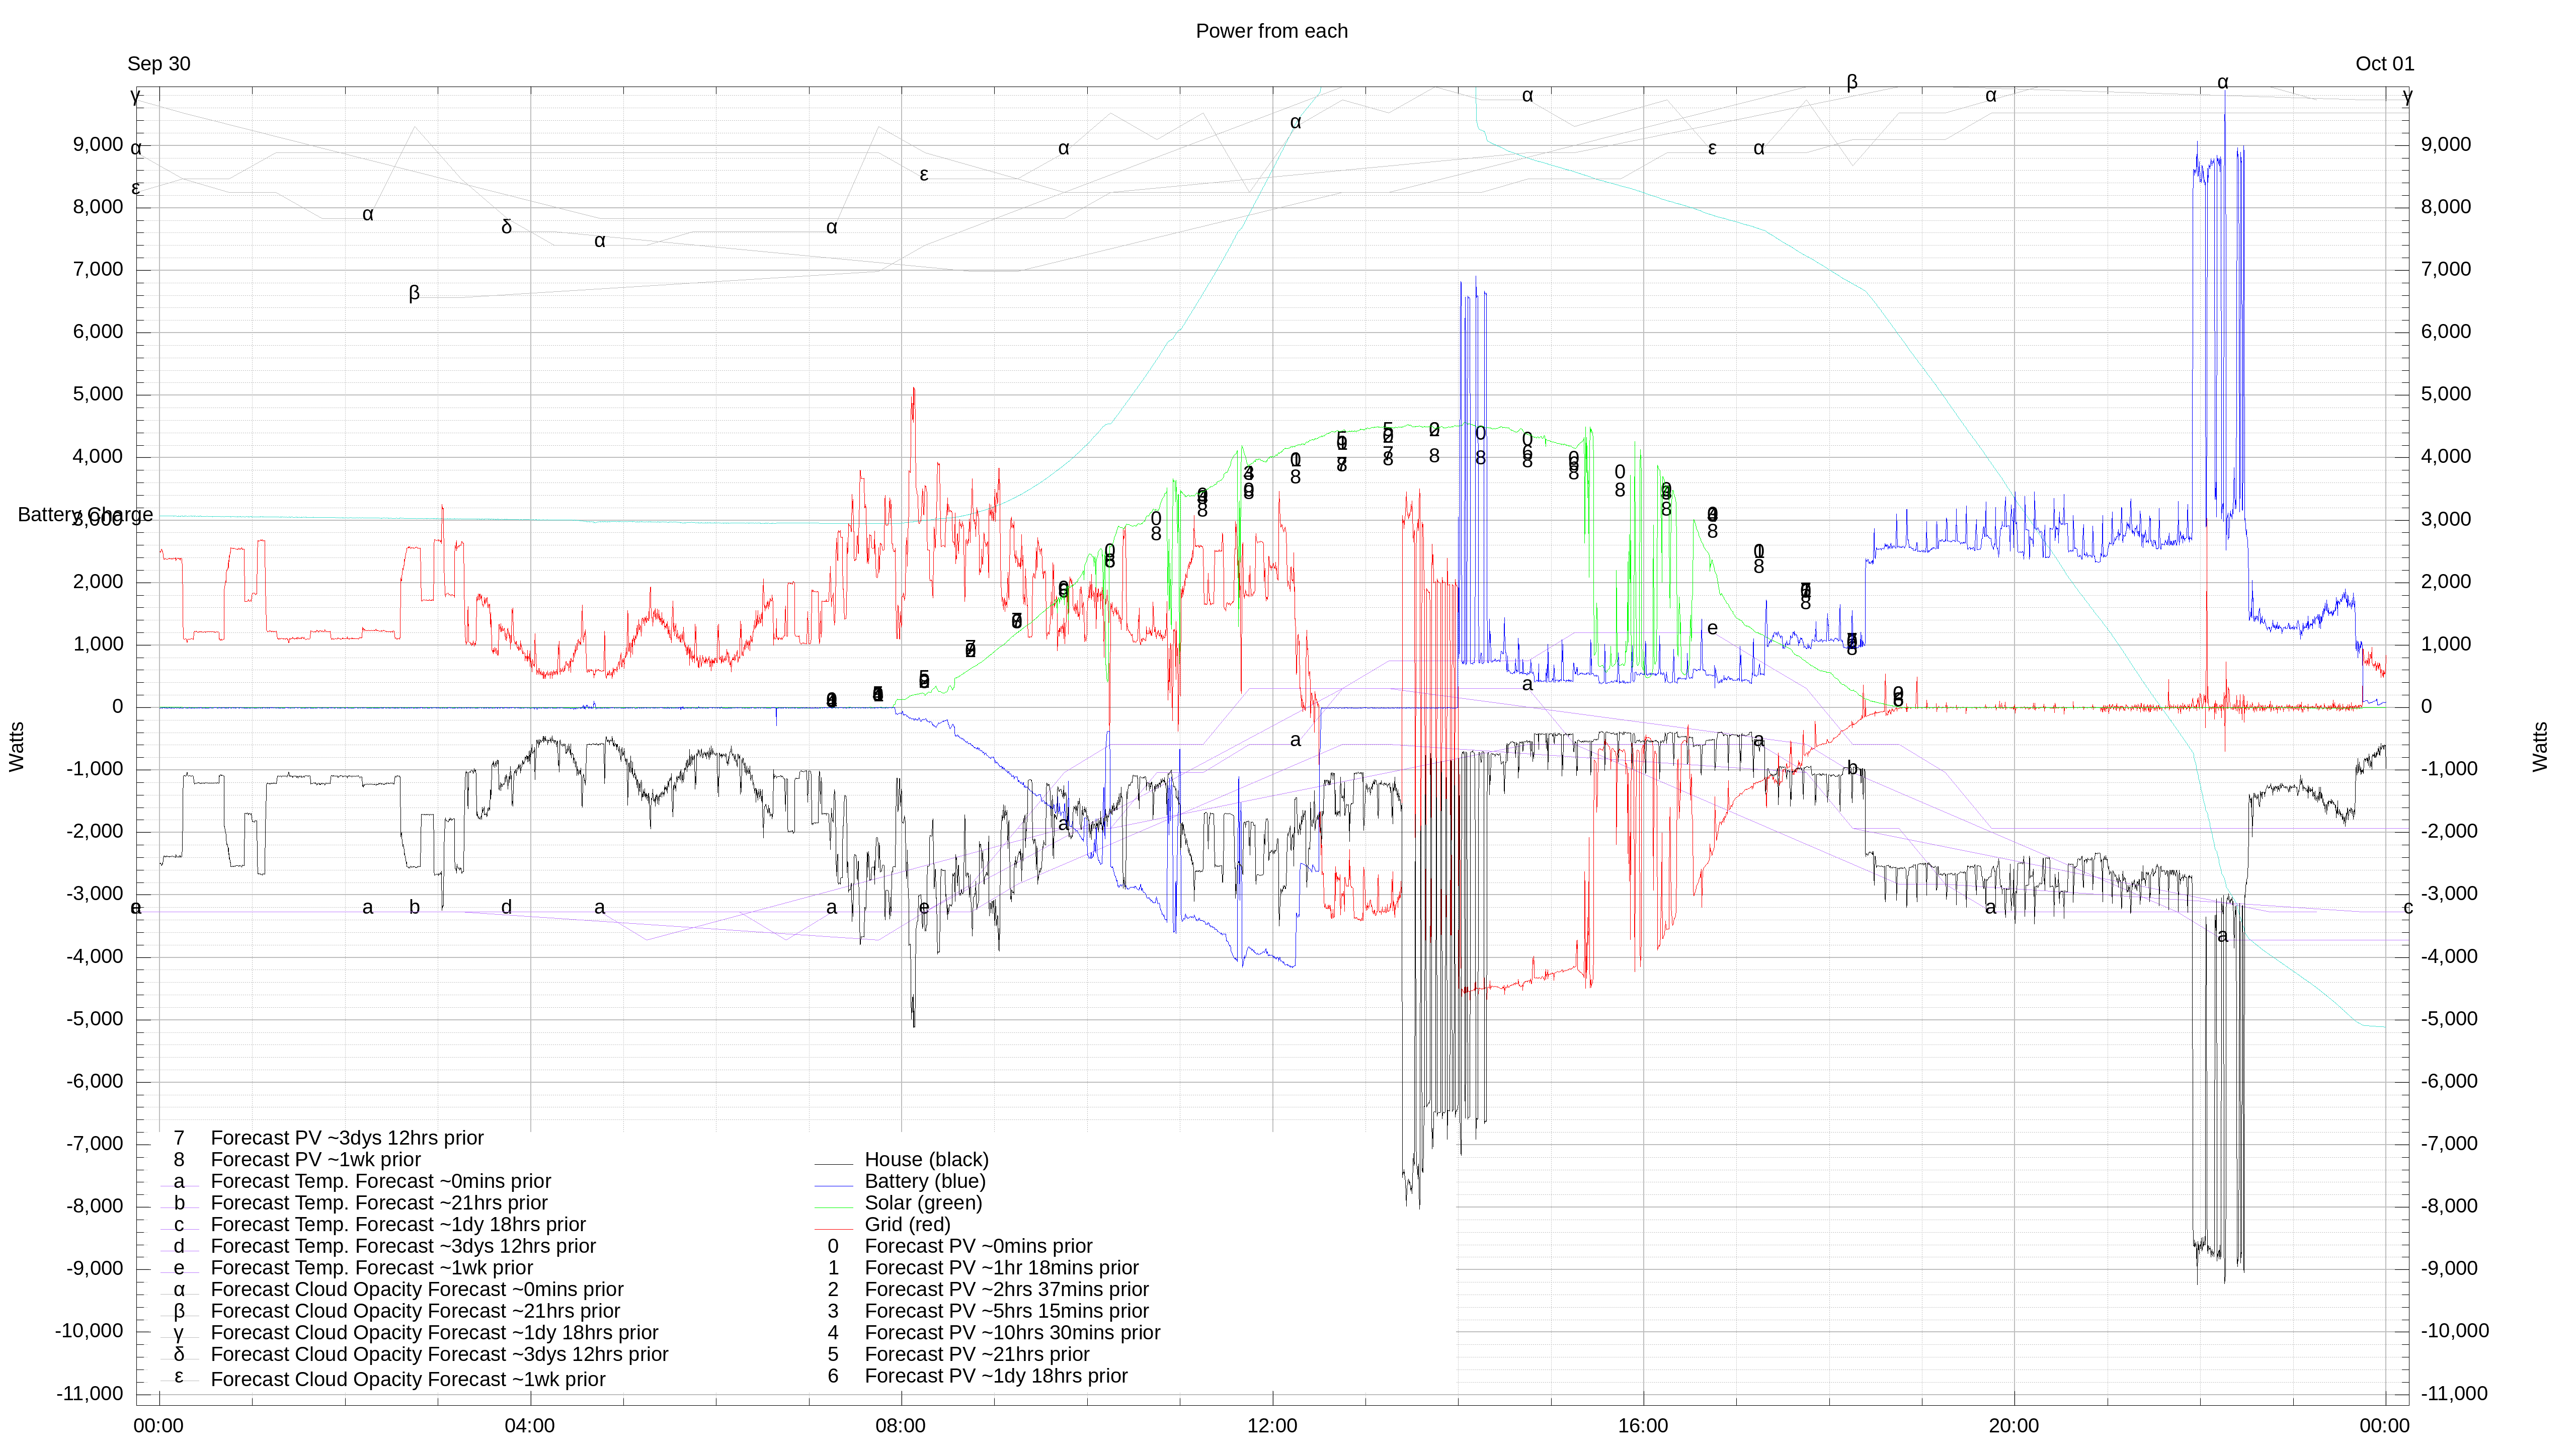Click the right axis "-6,000" tick label
This screenshot has width=2576, height=1449.
[x=2449, y=1081]
